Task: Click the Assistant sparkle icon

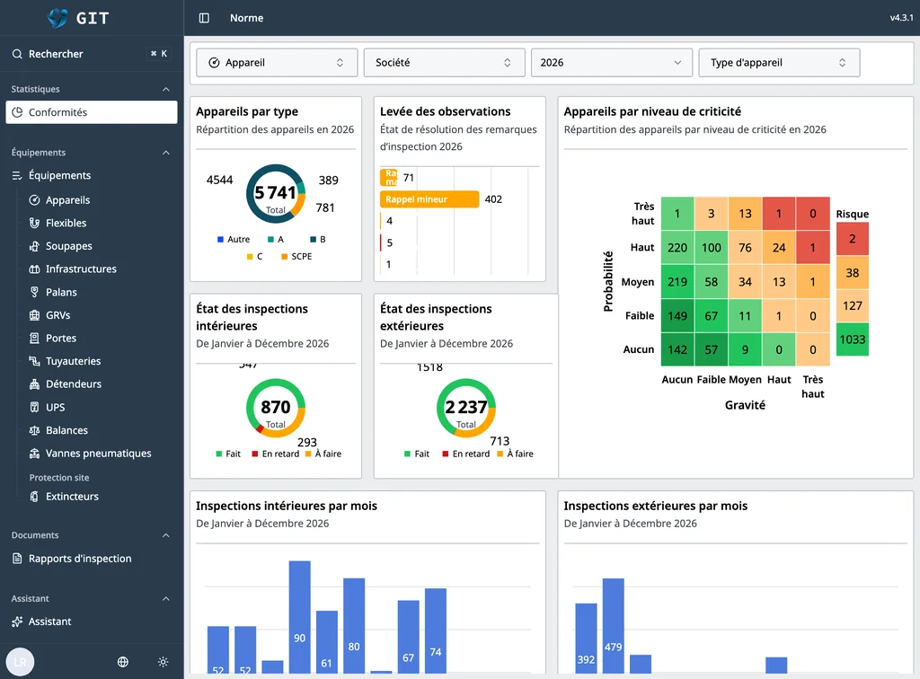Action: pos(17,622)
